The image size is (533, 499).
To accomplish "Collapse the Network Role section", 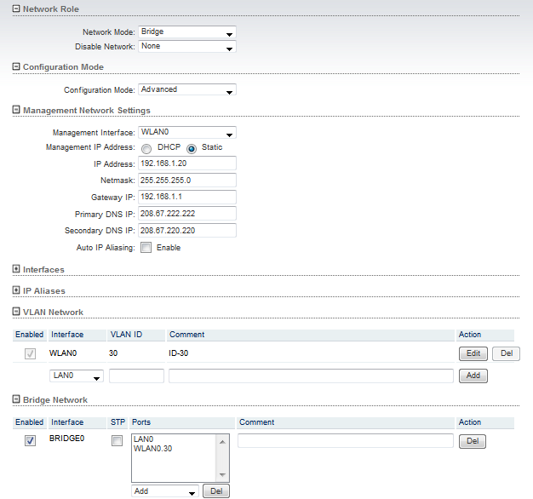I will click(x=16, y=9).
